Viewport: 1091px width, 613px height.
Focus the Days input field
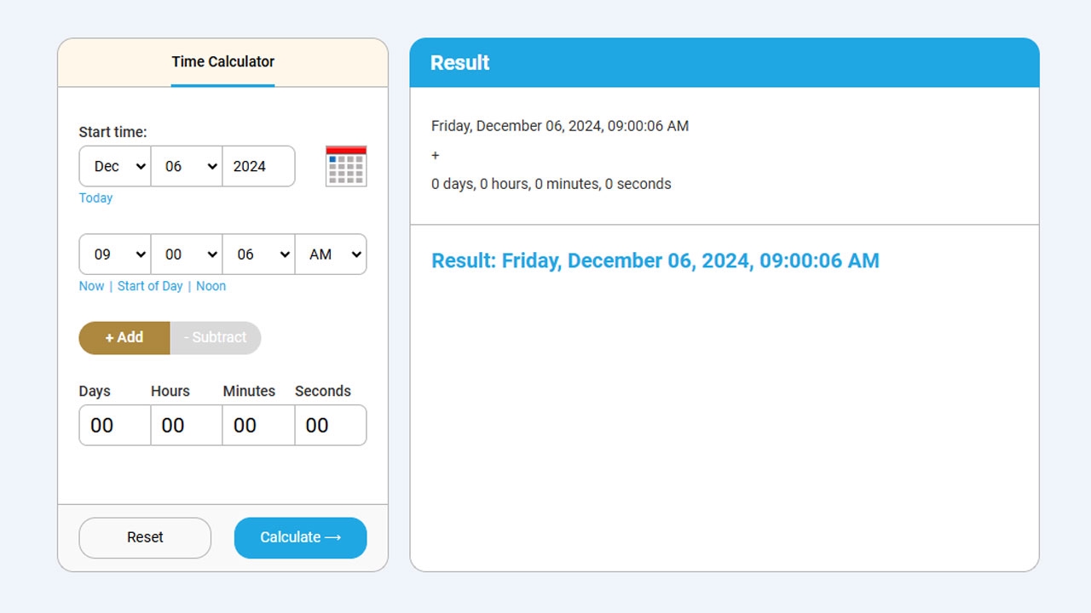[115, 425]
